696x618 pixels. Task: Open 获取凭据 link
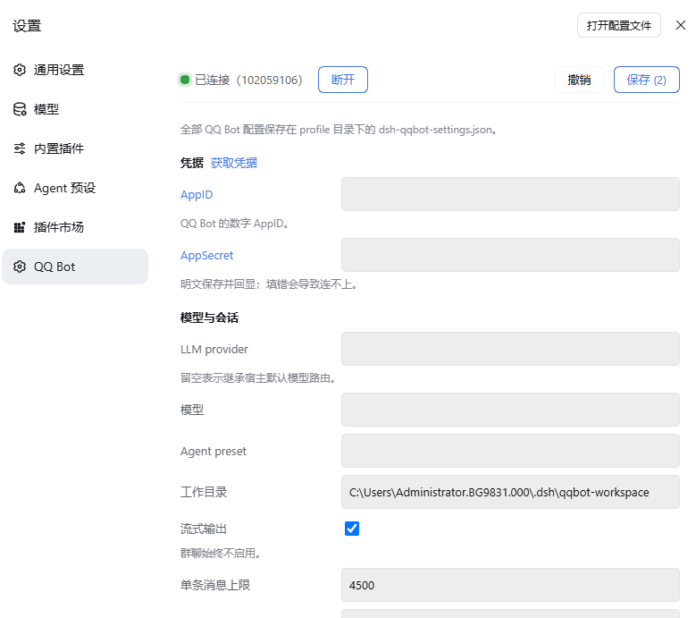233,163
